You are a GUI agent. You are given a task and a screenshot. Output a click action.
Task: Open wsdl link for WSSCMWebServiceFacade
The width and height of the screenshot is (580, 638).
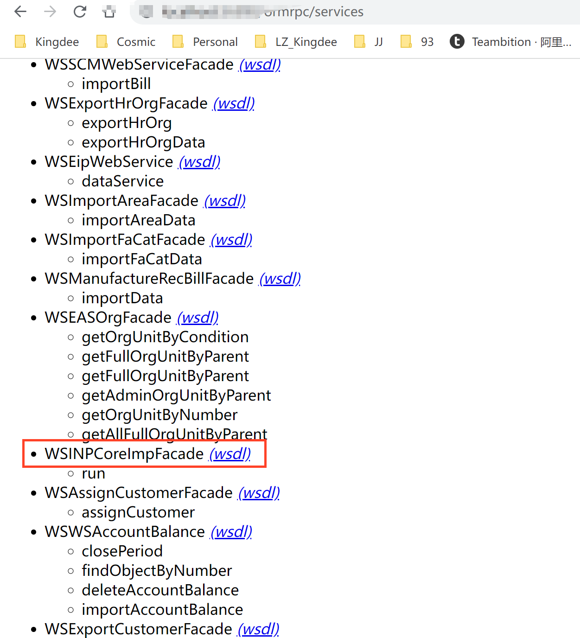point(260,64)
